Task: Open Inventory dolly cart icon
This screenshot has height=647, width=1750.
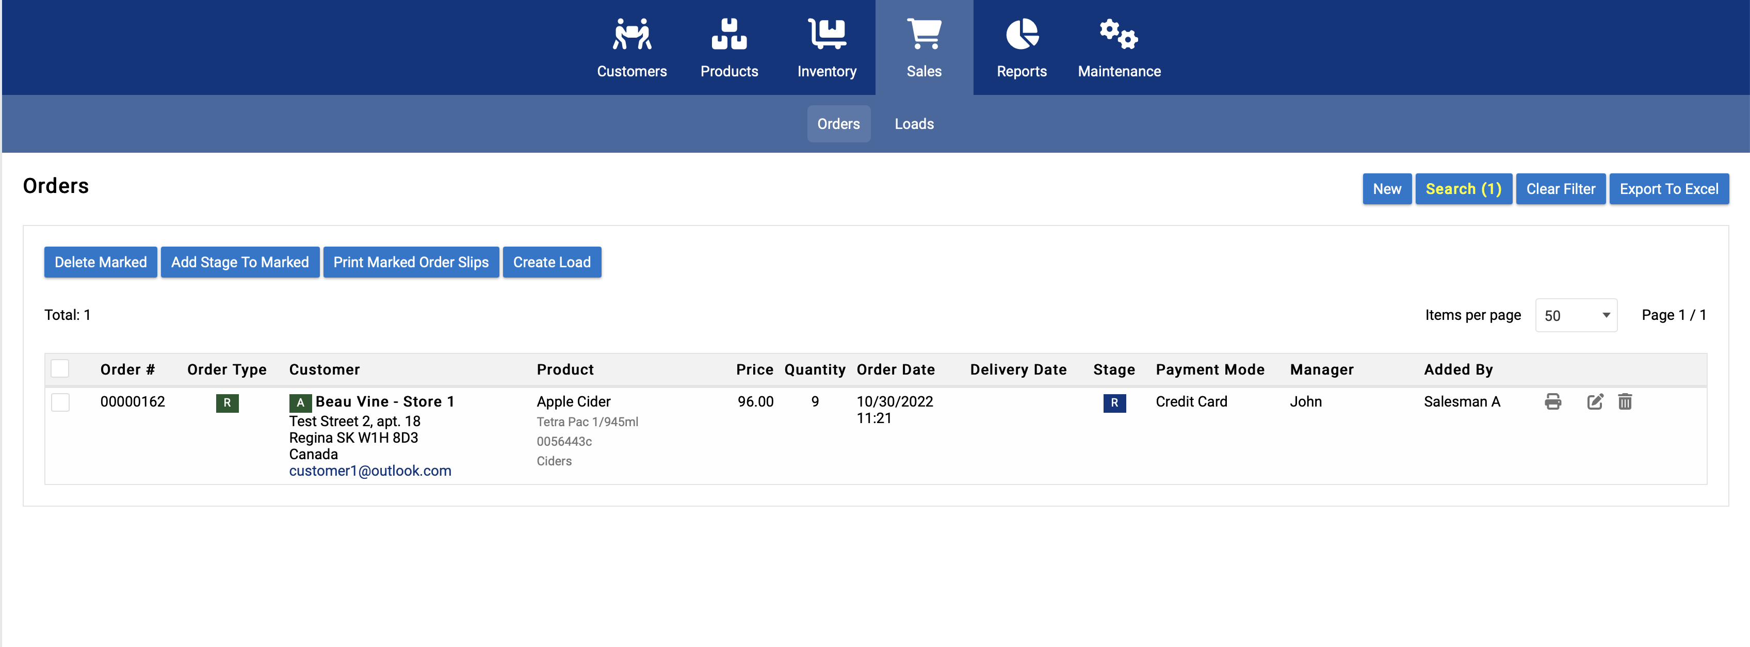Action: (826, 34)
